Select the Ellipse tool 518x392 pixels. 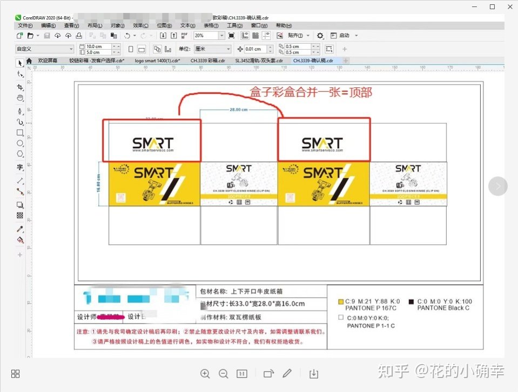tap(20, 143)
